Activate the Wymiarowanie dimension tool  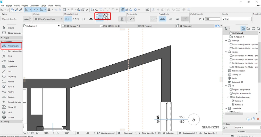click(x=11, y=46)
